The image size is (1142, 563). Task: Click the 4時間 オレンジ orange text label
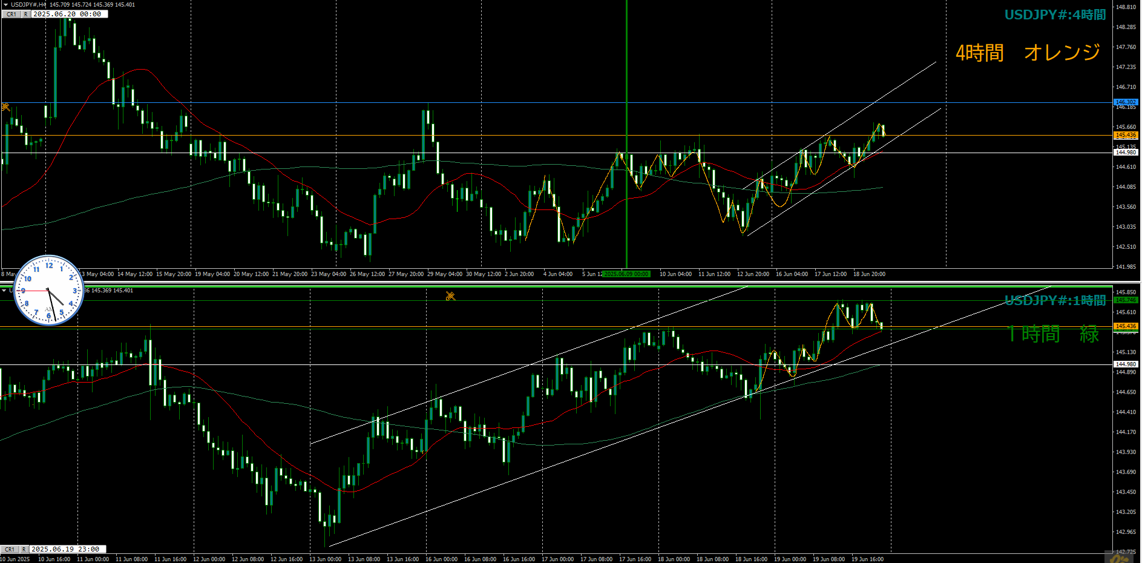coord(1028,53)
